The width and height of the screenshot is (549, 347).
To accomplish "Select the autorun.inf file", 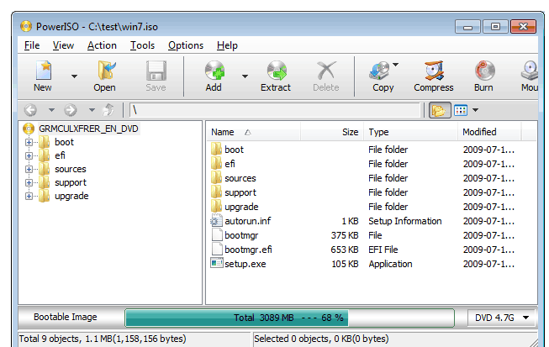I will point(247,222).
